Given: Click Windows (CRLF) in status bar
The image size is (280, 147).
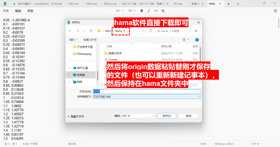Looking at the screenshot, I should pos(224,144).
